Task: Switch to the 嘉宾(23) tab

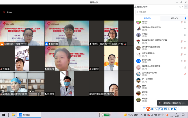Action: click(147, 18)
